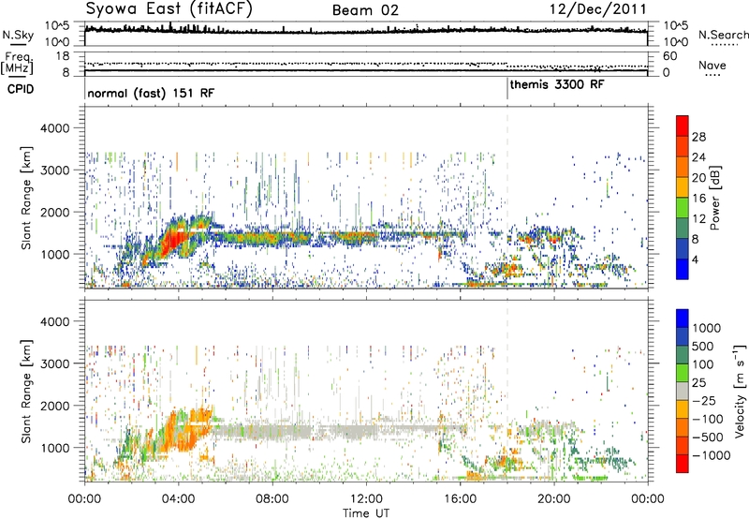
Task: Click the '4' tick on the Power color bar
Action: pyautogui.click(x=695, y=260)
